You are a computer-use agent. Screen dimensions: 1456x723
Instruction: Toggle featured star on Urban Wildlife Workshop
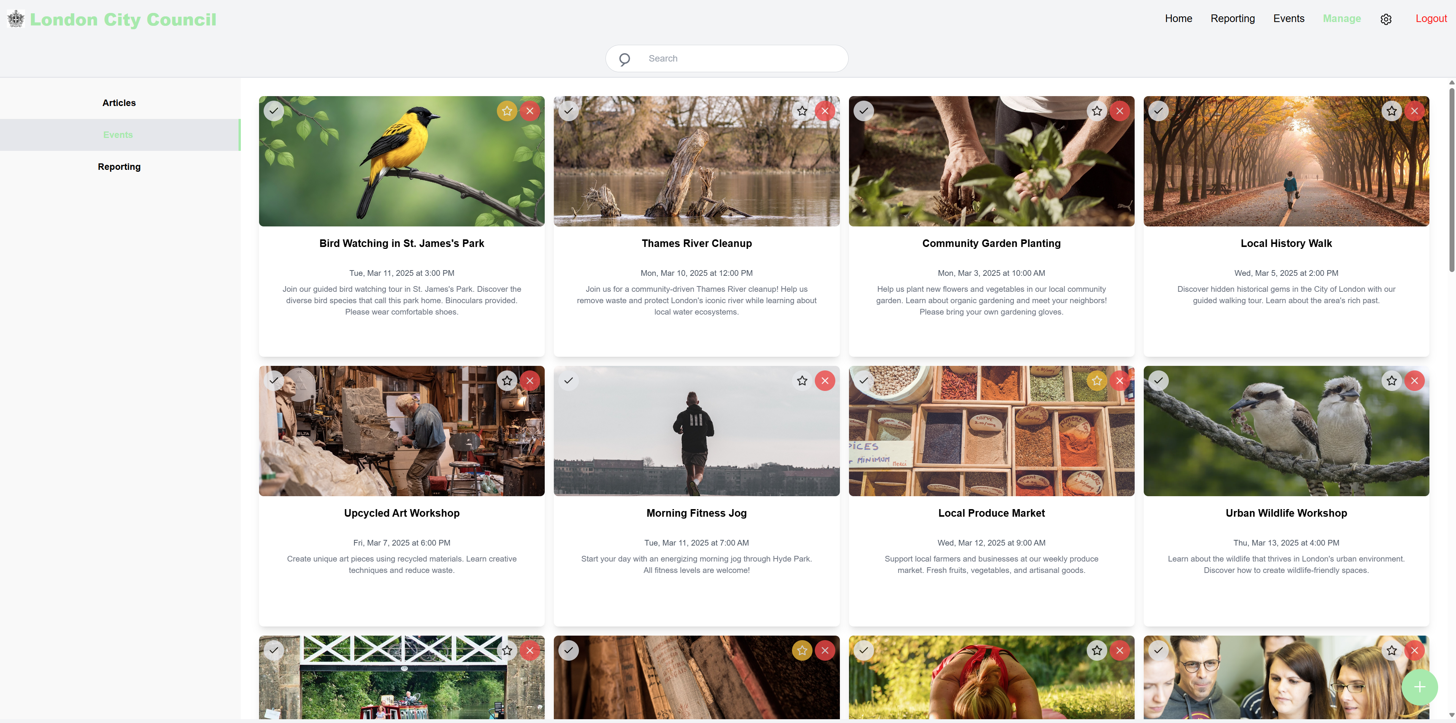1391,380
